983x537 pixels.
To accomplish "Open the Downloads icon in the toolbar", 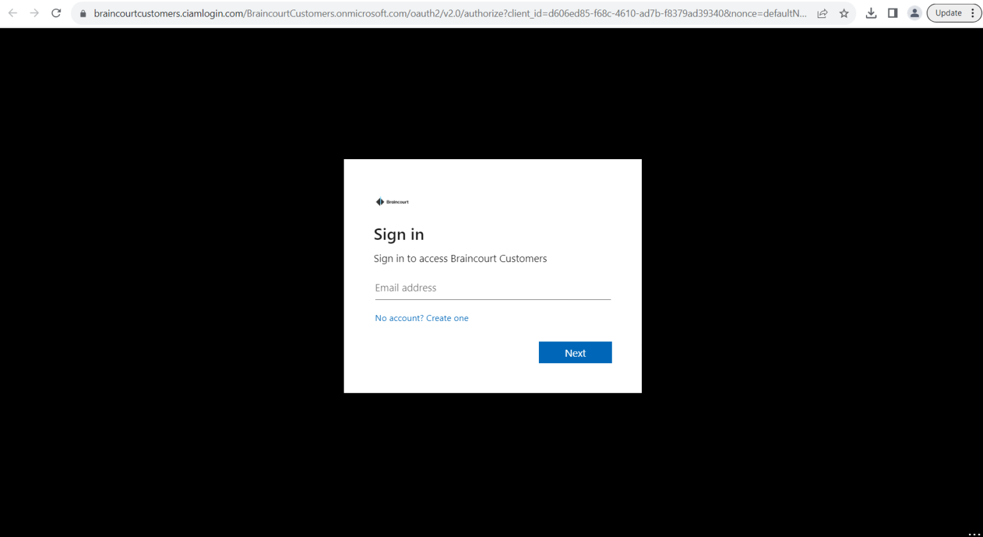I will click(x=872, y=13).
